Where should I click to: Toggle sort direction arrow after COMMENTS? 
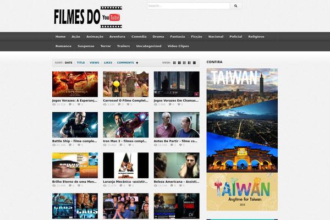pos(137,63)
